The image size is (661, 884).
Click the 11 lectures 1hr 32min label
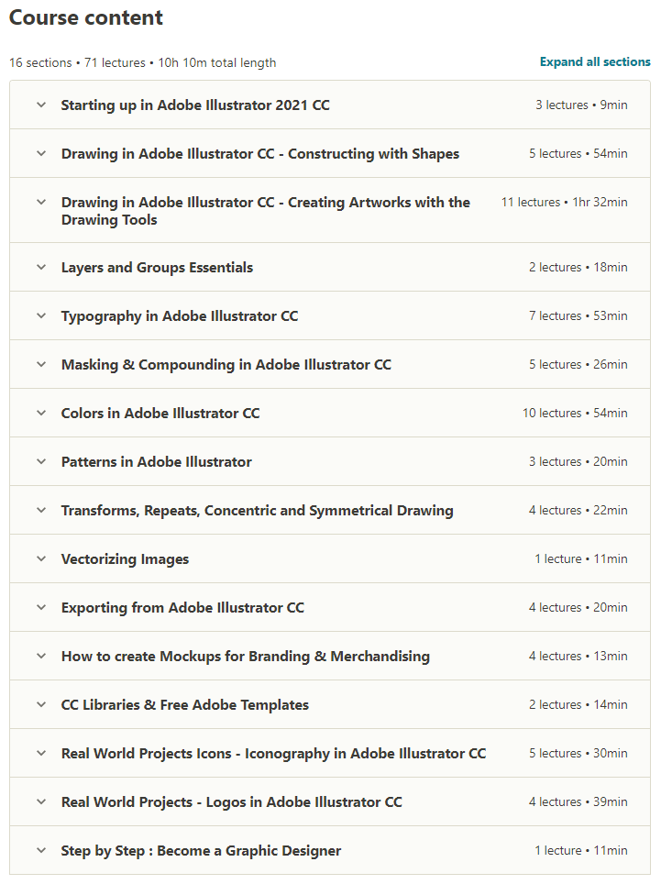click(x=564, y=203)
